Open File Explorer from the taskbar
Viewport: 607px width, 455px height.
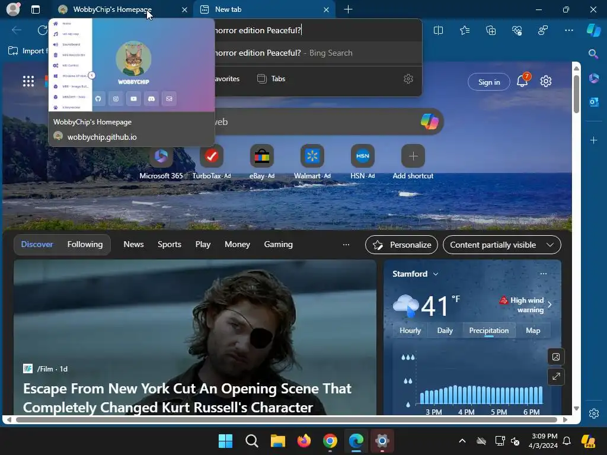[277, 441]
